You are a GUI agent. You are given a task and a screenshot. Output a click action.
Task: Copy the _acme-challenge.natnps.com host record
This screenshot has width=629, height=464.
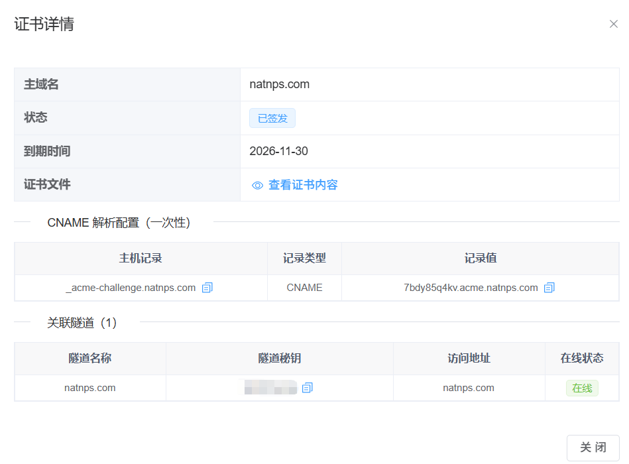point(207,288)
